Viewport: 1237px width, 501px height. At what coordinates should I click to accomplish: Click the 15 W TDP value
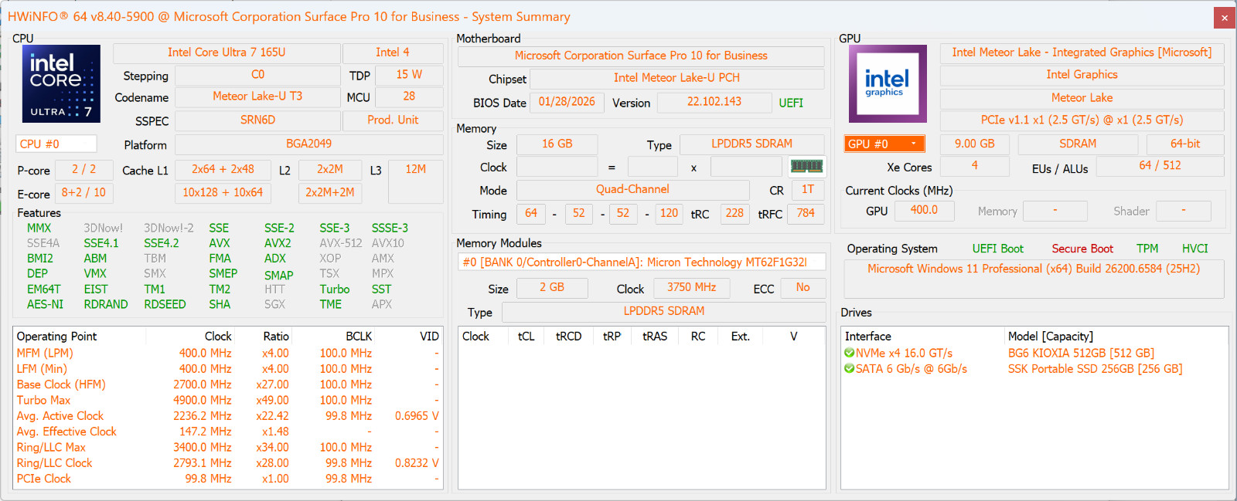click(409, 75)
